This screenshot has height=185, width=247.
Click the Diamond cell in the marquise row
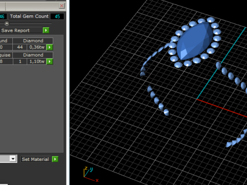pos(33,55)
